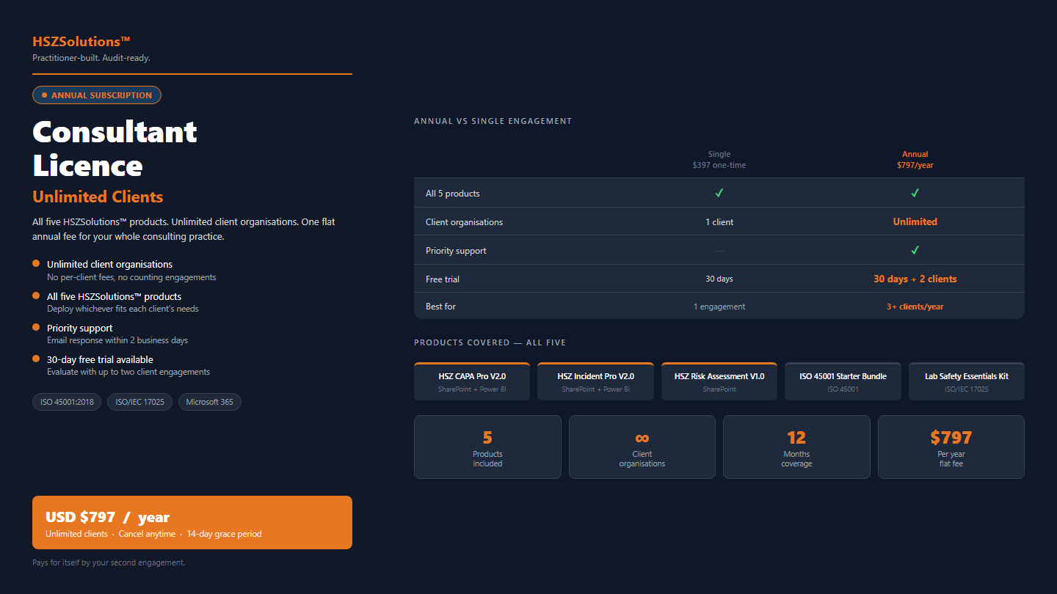Click the orange USD $797 / year banner
This screenshot has height=594, width=1057.
point(192,522)
